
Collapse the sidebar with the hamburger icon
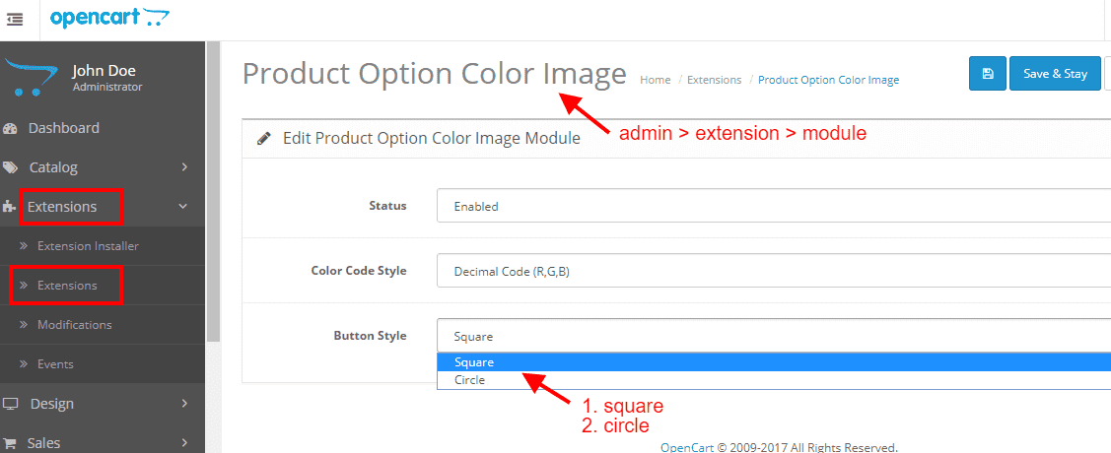click(x=14, y=20)
